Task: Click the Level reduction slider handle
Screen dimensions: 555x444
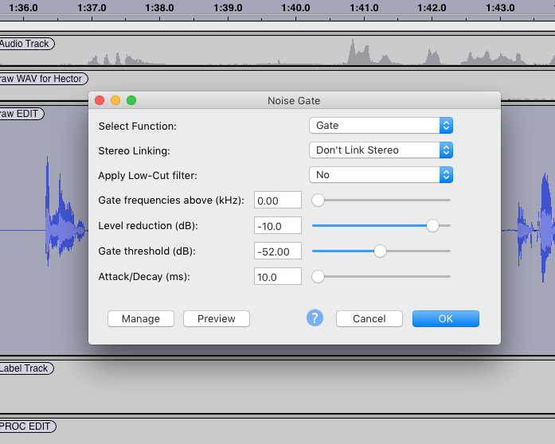Action: coord(432,226)
